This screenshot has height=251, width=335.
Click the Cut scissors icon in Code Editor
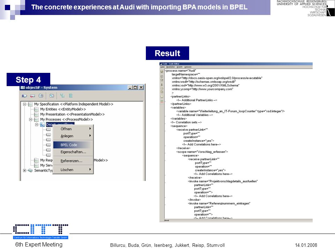[x=162, y=84]
